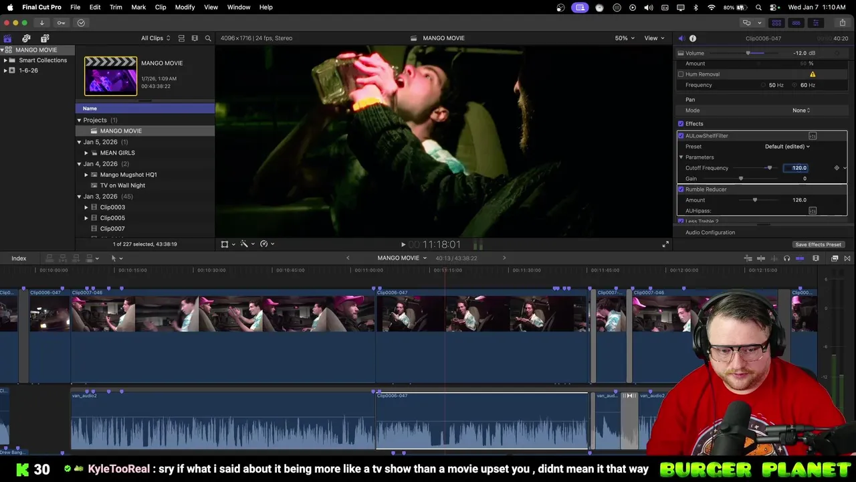The height and width of the screenshot is (482, 856).
Task: Switch to Info inspector icon
Action: 693,38
